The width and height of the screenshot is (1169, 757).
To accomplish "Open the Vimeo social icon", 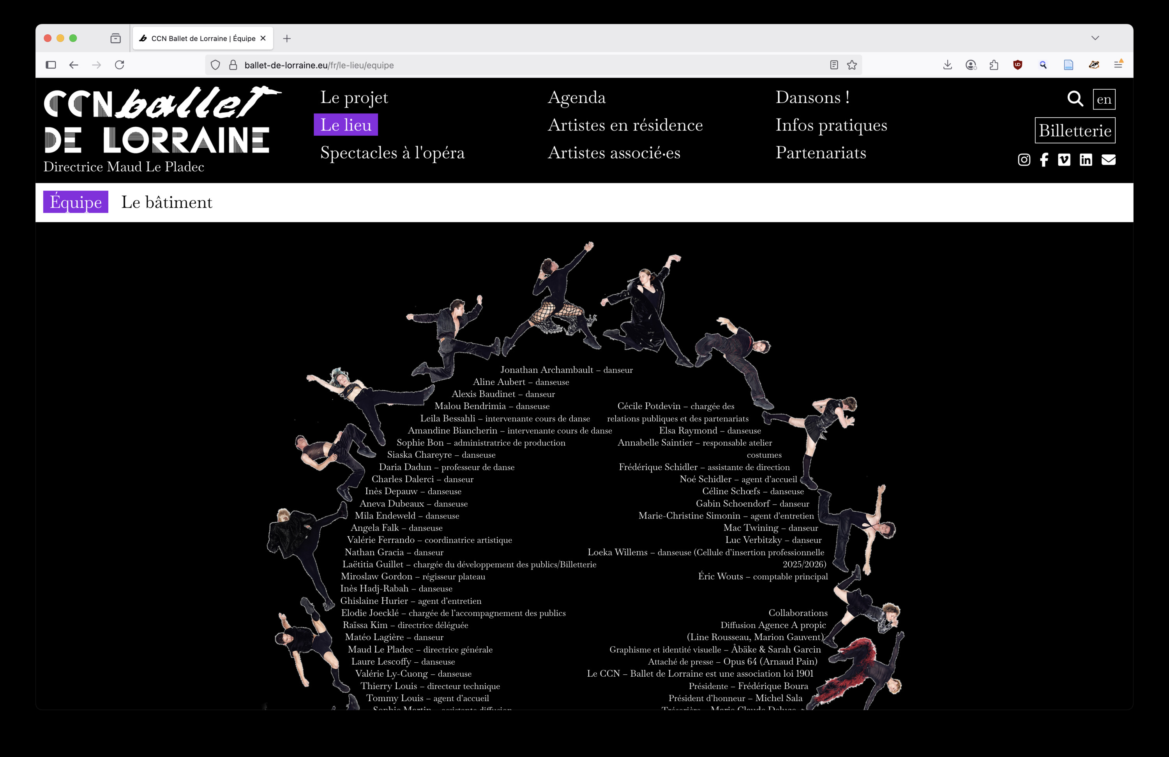I will tap(1064, 160).
